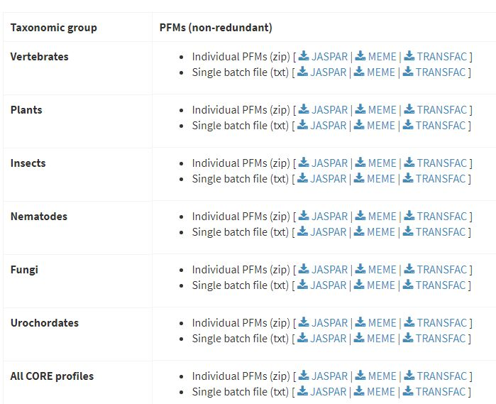Download Urochordates individual PFMs as JASPAR

pyautogui.click(x=330, y=323)
